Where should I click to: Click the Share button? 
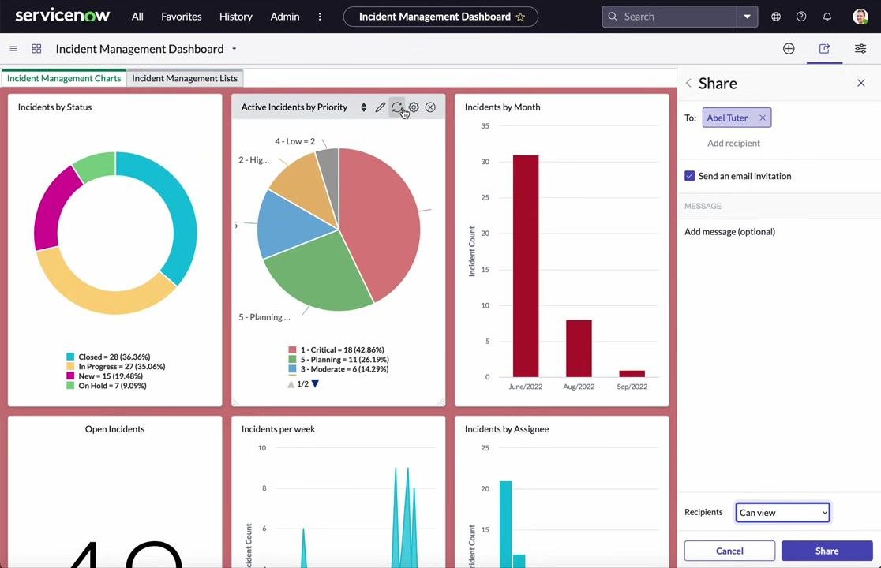pos(827,551)
